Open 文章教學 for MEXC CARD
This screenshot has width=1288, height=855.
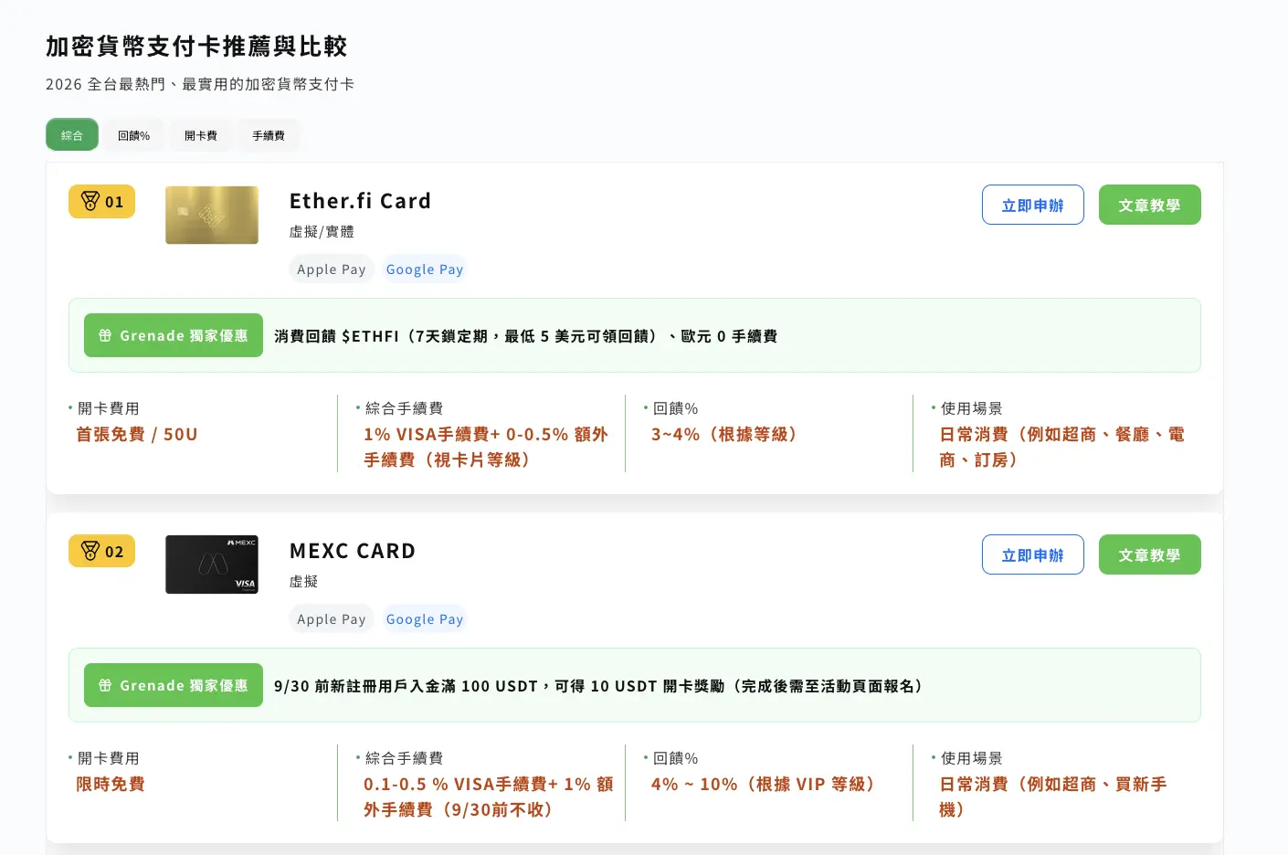[1149, 554]
